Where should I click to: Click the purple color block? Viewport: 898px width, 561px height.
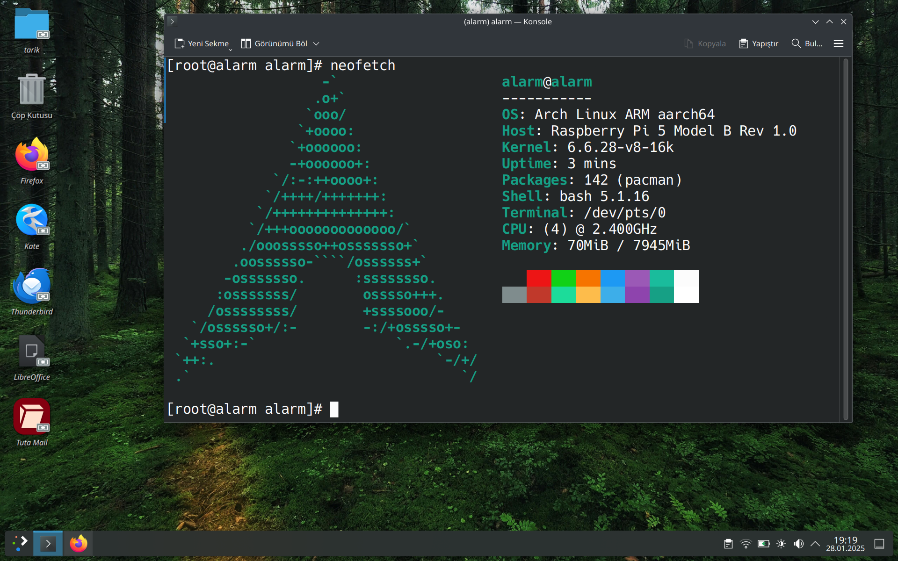tap(637, 278)
